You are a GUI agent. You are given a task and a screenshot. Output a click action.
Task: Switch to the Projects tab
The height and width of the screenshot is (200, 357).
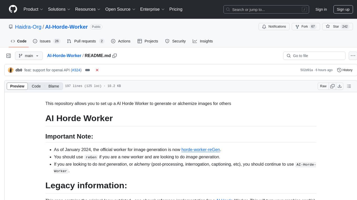click(x=148, y=41)
